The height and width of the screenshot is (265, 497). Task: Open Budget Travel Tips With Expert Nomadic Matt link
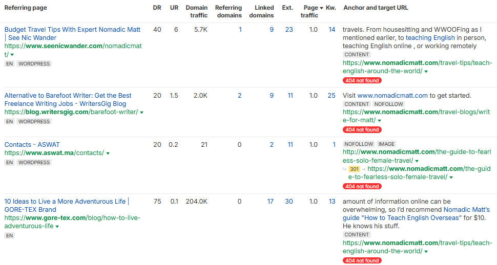point(72,34)
